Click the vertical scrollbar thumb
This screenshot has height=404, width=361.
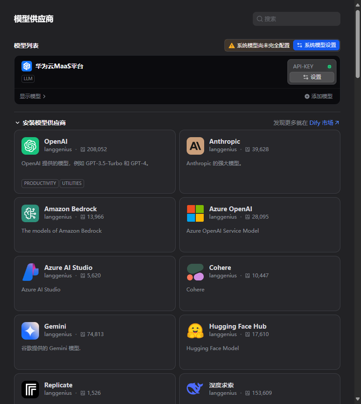tap(357, 44)
